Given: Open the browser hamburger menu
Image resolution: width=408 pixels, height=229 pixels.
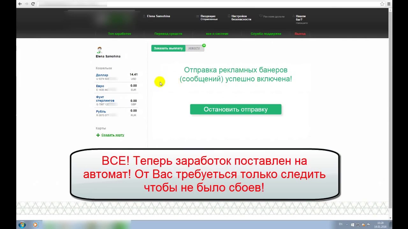Looking at the screenshot, I should [389, 4].
